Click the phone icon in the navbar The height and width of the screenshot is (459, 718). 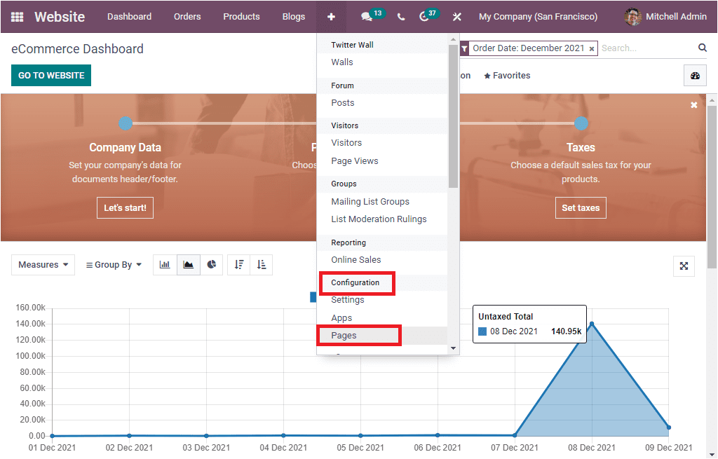(400, 16)
